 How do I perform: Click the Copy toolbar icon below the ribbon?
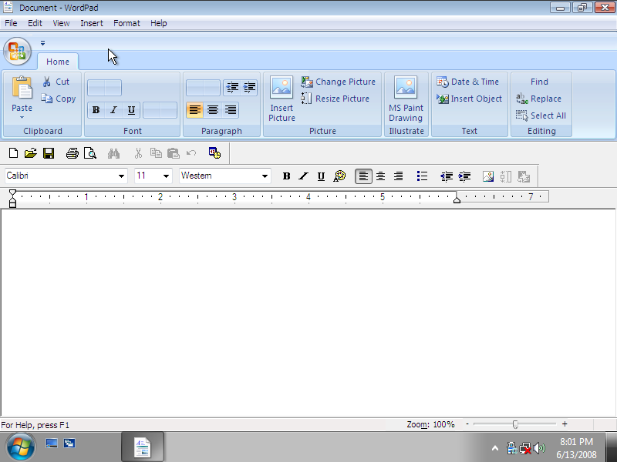point(156,153)
